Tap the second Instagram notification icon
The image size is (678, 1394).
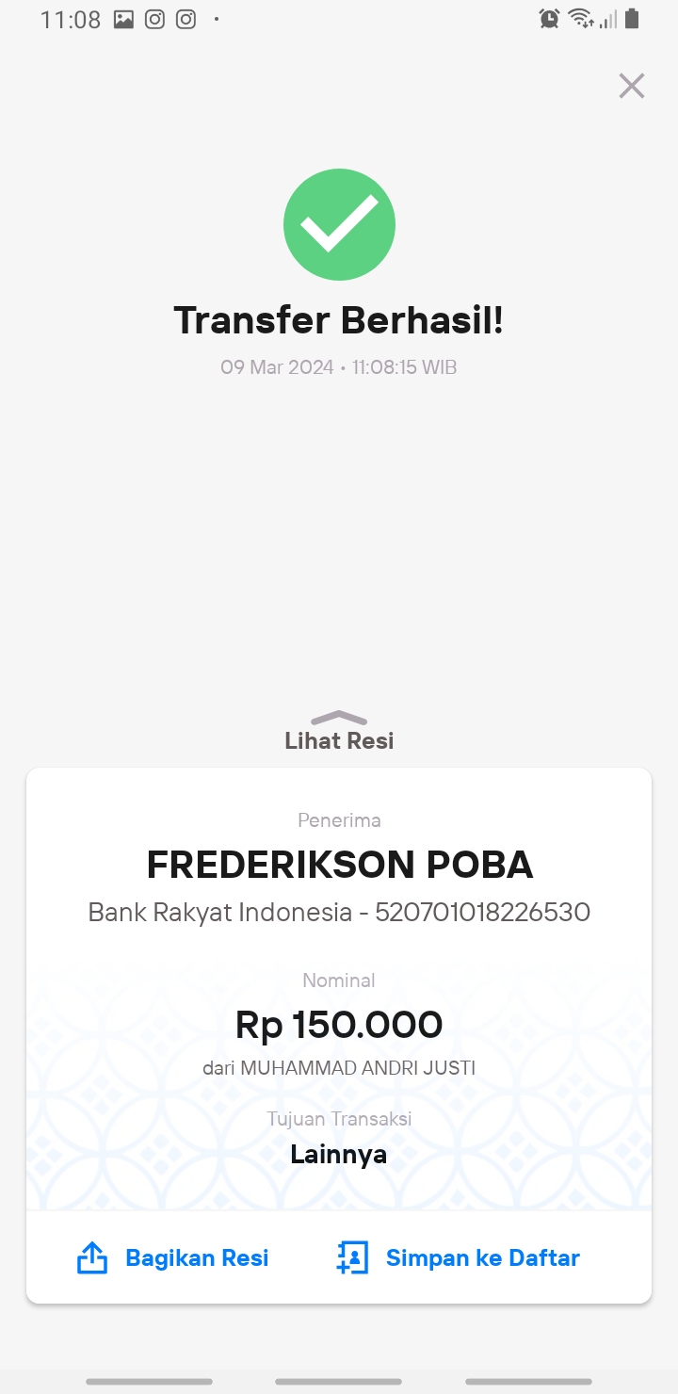pyautogui.click(x=186, y=19)
